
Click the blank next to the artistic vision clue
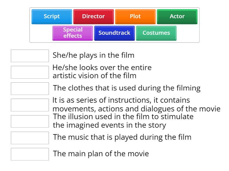click(x=30, y=72)
